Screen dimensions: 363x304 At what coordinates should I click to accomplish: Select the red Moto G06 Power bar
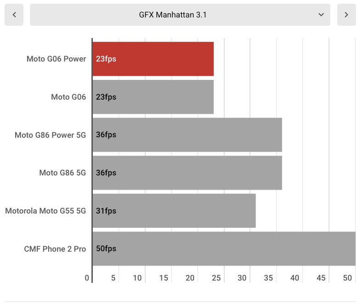(153, 59)
